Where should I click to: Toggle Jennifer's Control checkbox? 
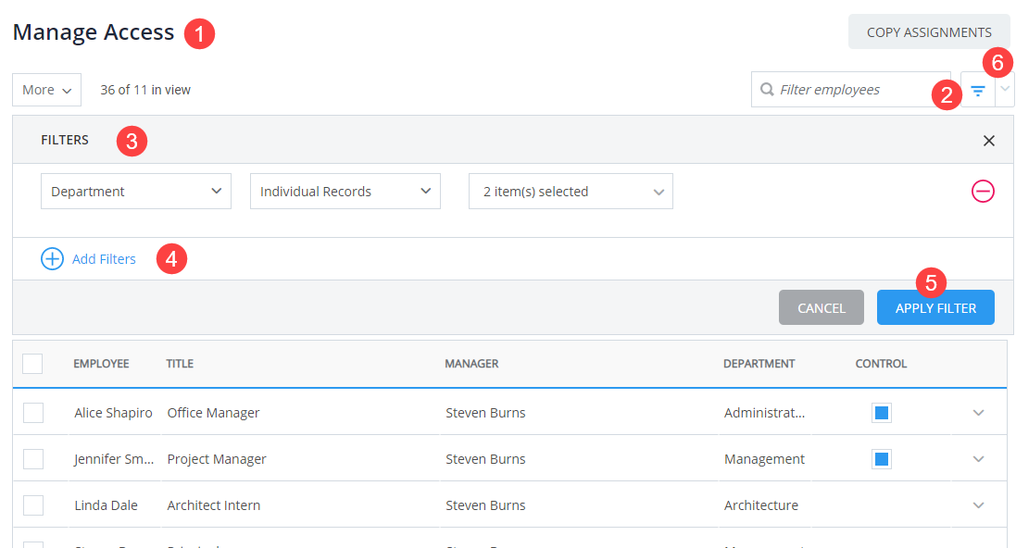[881, 458]
